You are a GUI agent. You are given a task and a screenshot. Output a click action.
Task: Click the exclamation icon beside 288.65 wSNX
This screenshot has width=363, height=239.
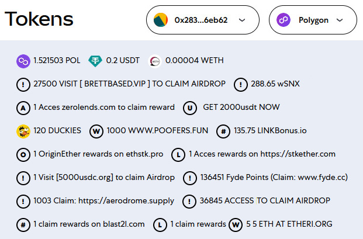point(241,85)
